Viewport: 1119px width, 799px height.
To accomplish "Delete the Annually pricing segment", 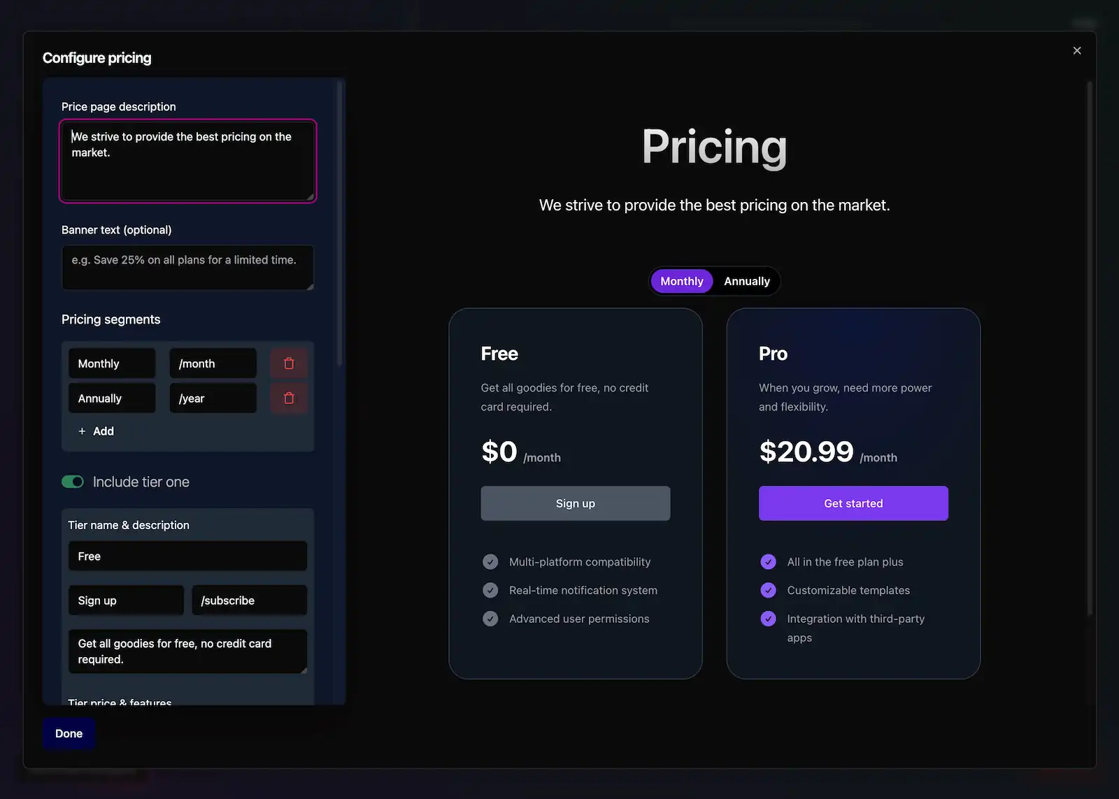I will (289, 398).
